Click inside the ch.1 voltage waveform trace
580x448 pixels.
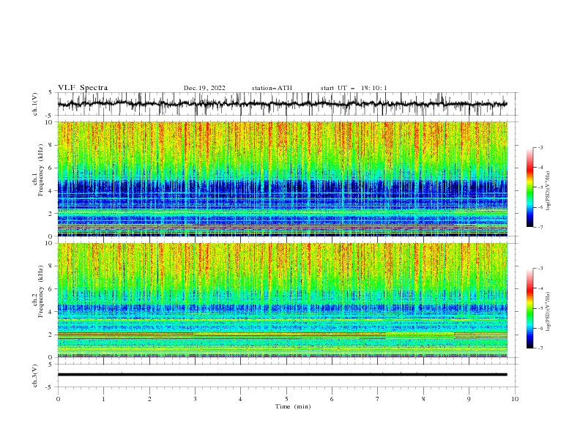click(x=282, y=104)
